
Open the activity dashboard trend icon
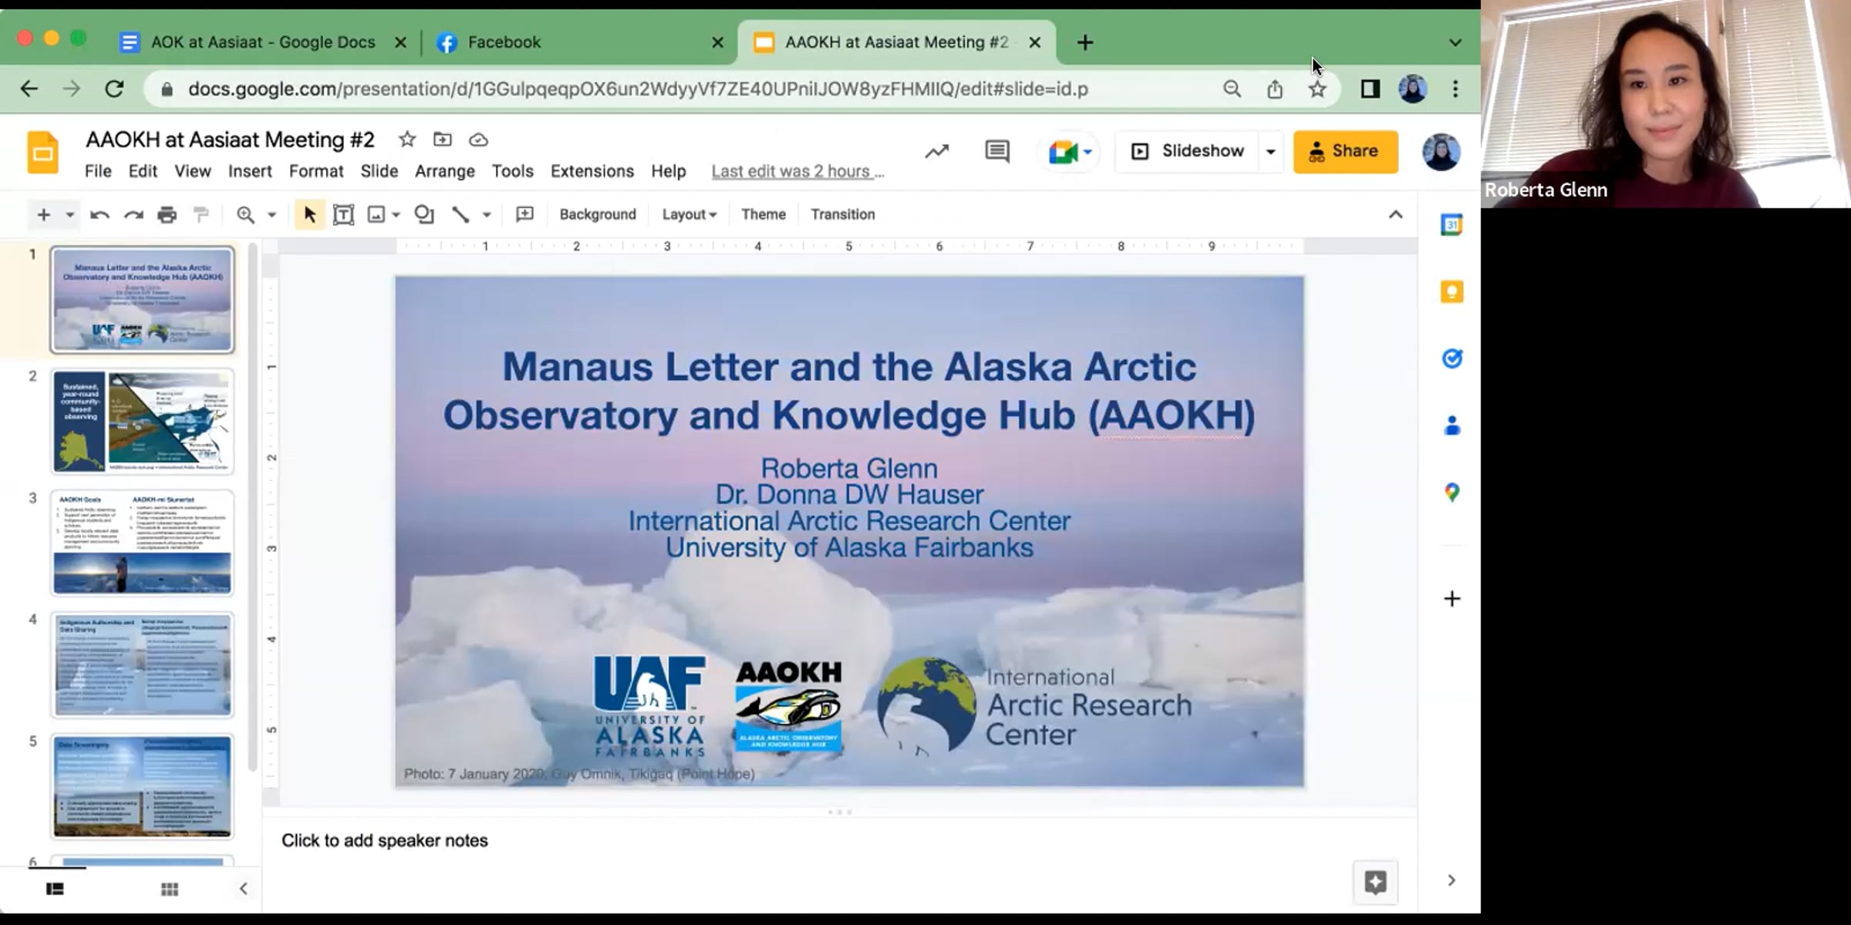[x=936, y=151]
